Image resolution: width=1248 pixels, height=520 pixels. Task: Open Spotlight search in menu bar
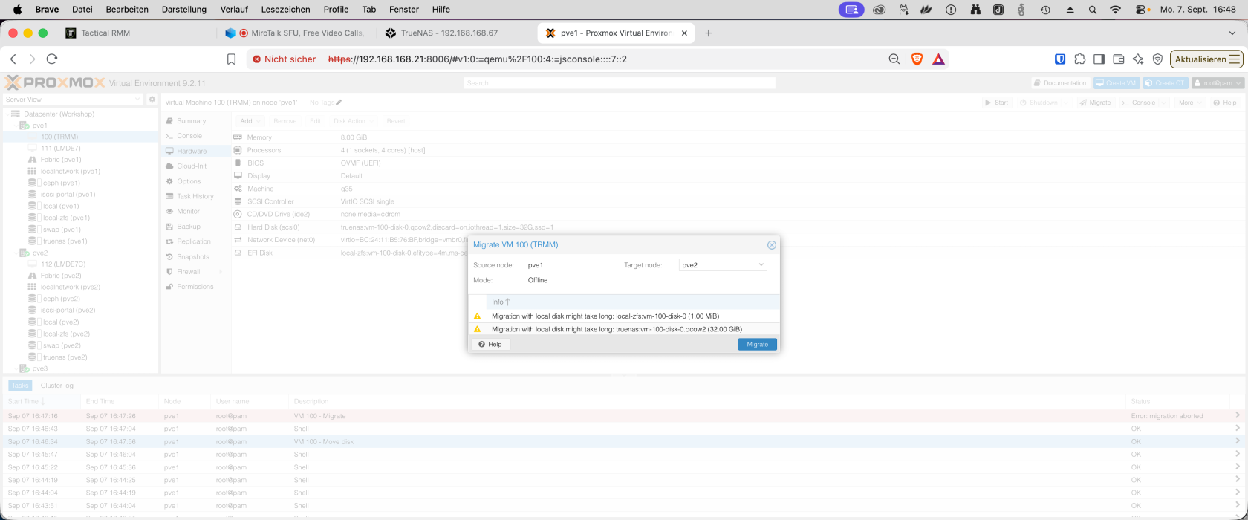pyautogui.click(x=1093, y=10)
